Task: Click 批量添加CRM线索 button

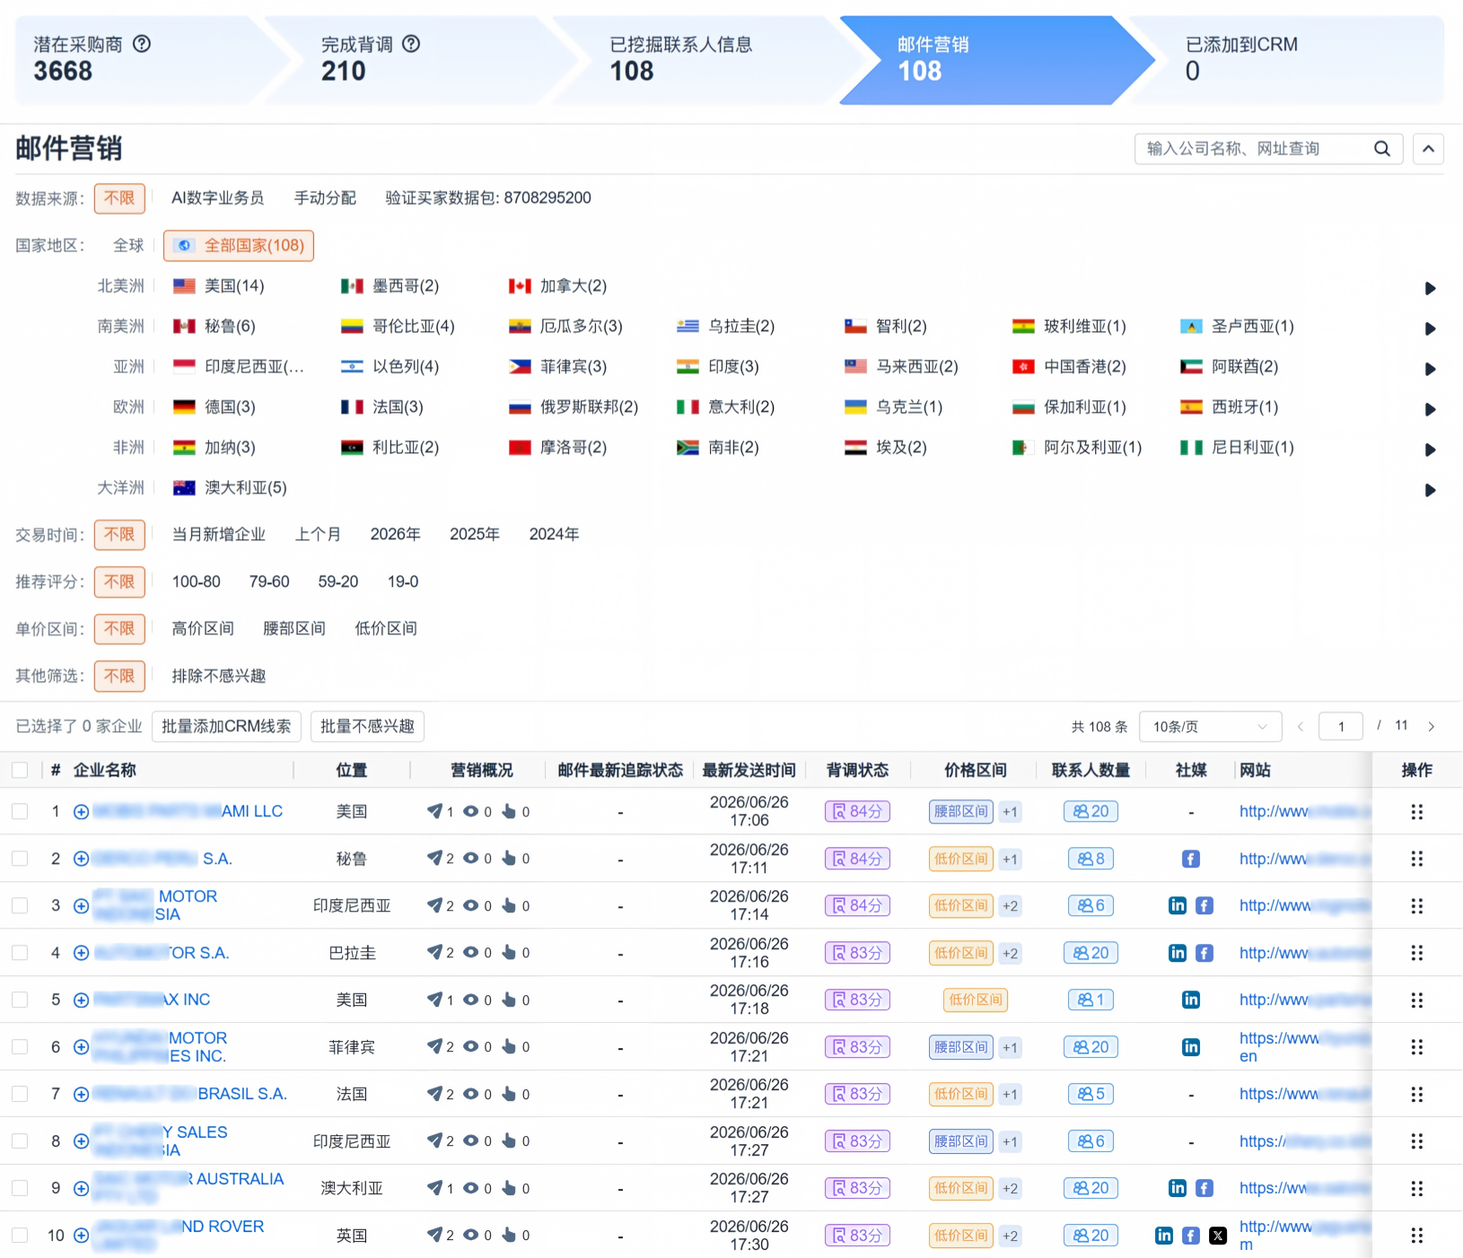Action: tap(226, 727)
